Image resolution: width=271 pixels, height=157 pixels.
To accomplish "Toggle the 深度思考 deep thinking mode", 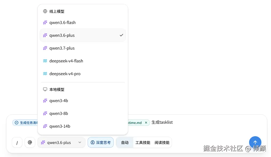I will click(x=101, y=142).
